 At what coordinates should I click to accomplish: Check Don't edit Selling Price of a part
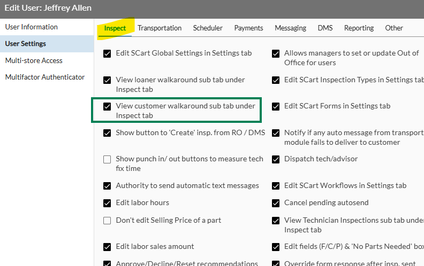(x=107, y=221)
